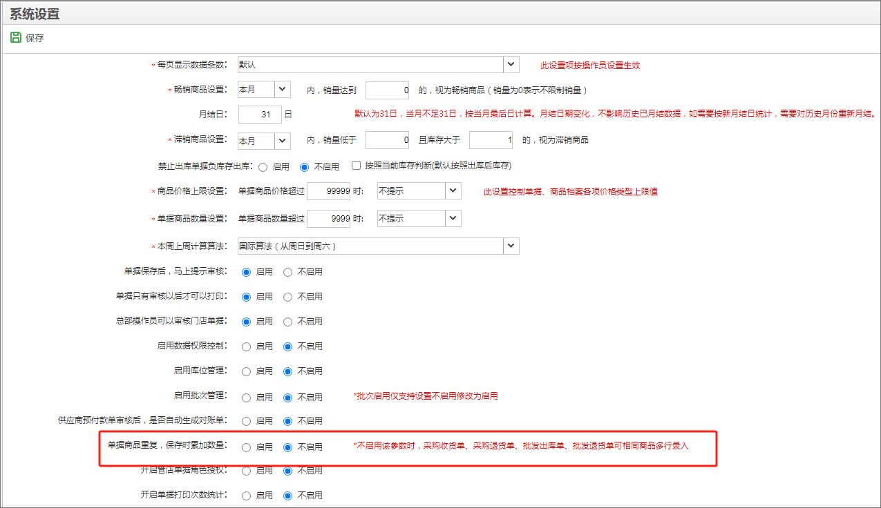Screen dimensions: 881x508
Task: Select 启用 for 开启单据打印次数统计
Action: pyautogui.click(x=246, y=496)
